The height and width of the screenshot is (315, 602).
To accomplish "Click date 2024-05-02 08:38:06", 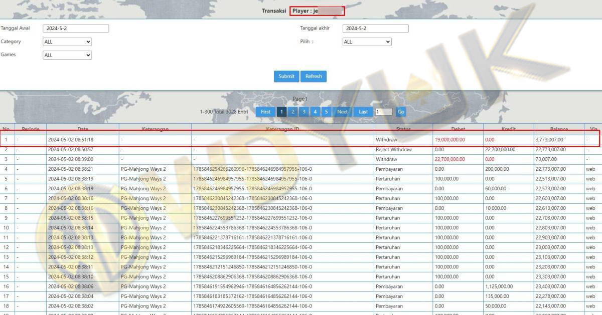I will (x=71, y=286).
